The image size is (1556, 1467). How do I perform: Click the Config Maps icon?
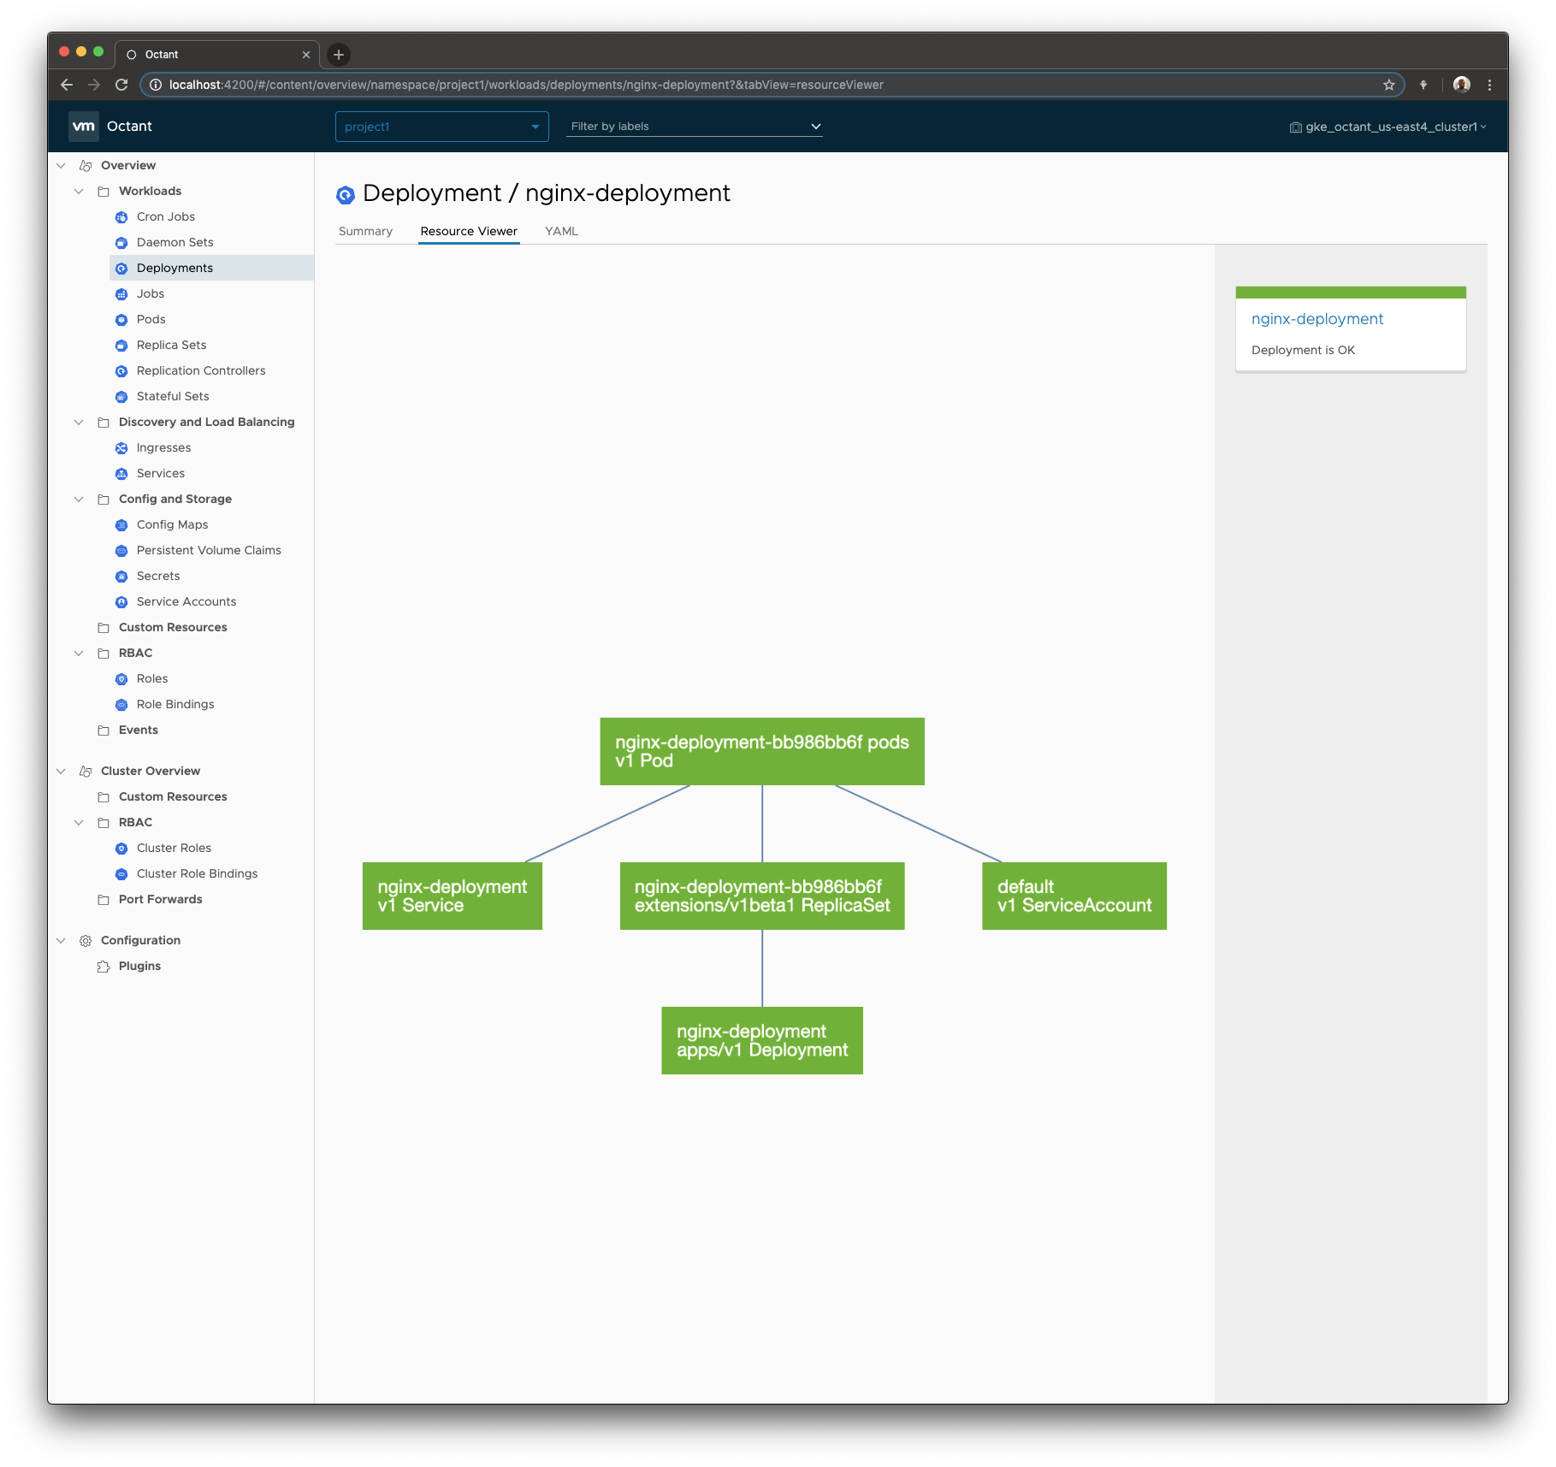pos(121,525)
